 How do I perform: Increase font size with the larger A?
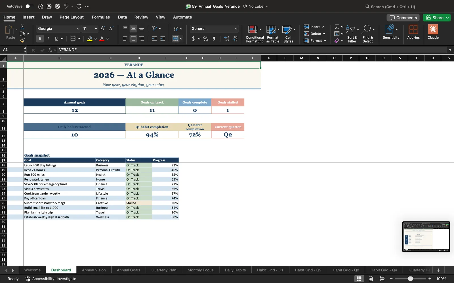(103, 28)
